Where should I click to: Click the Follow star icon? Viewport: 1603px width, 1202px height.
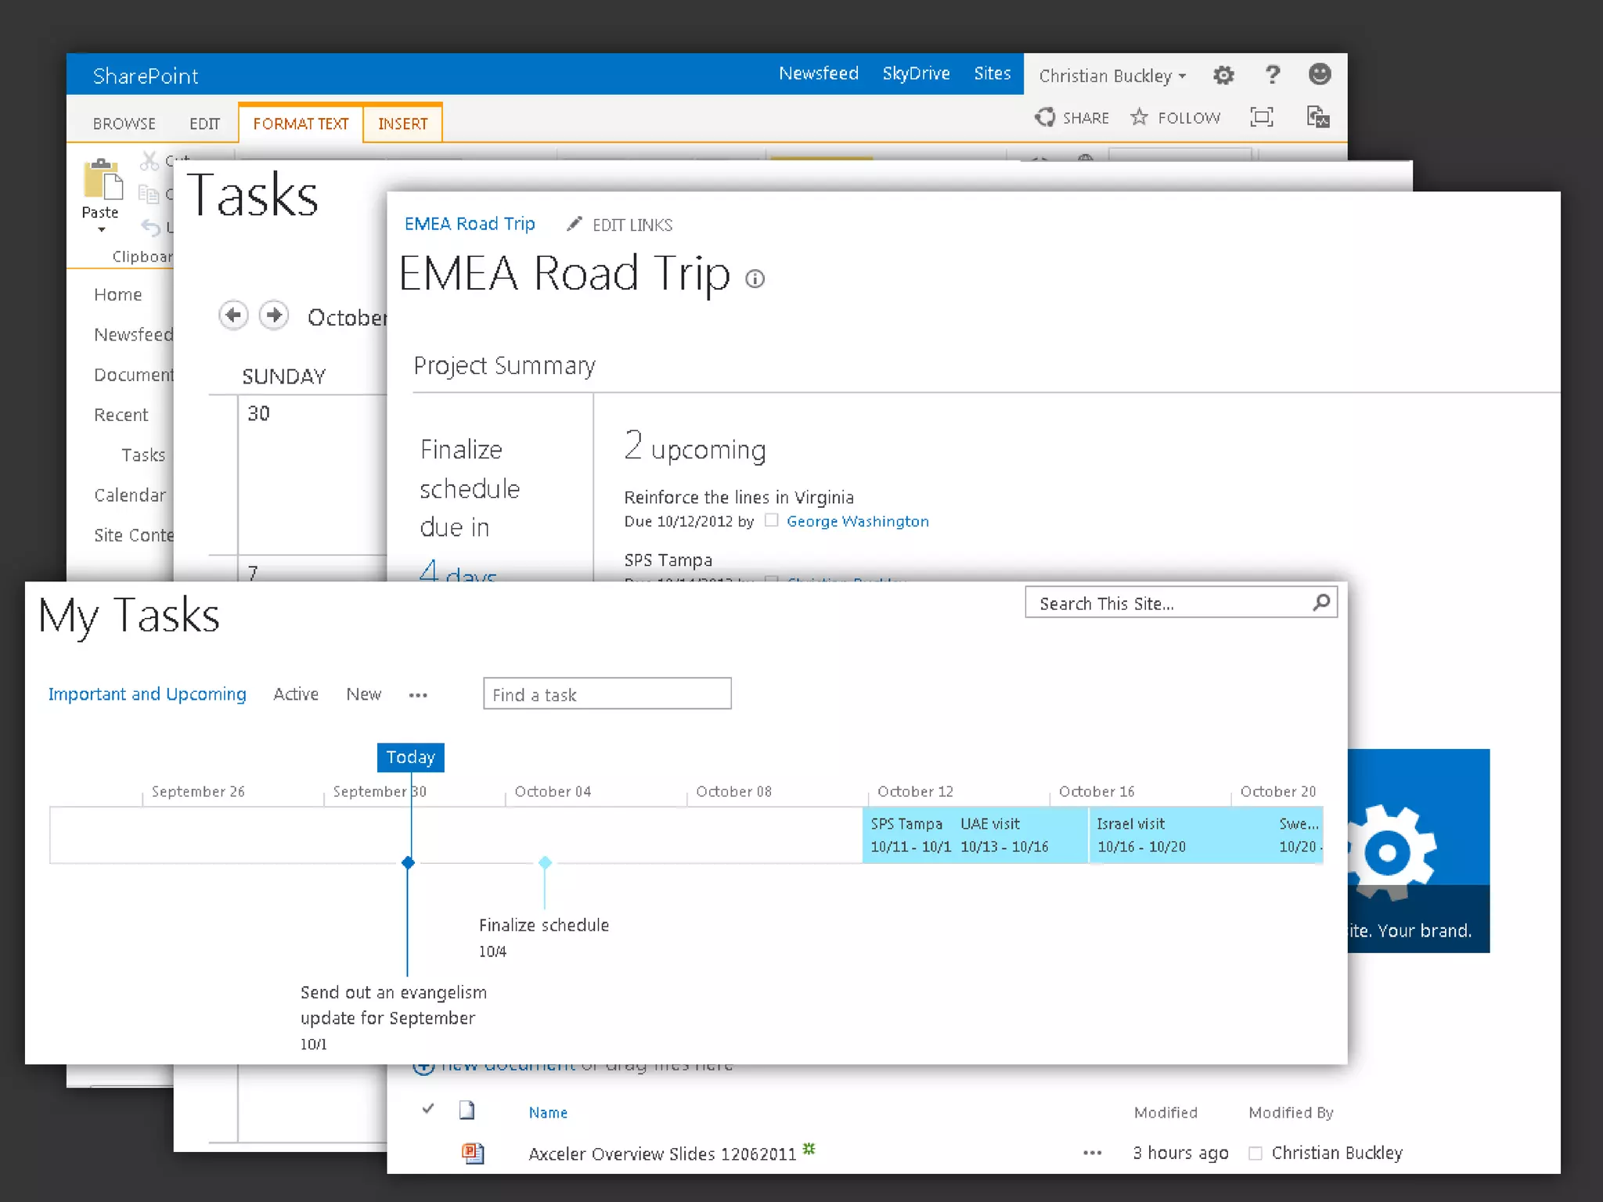[1140, 117]
